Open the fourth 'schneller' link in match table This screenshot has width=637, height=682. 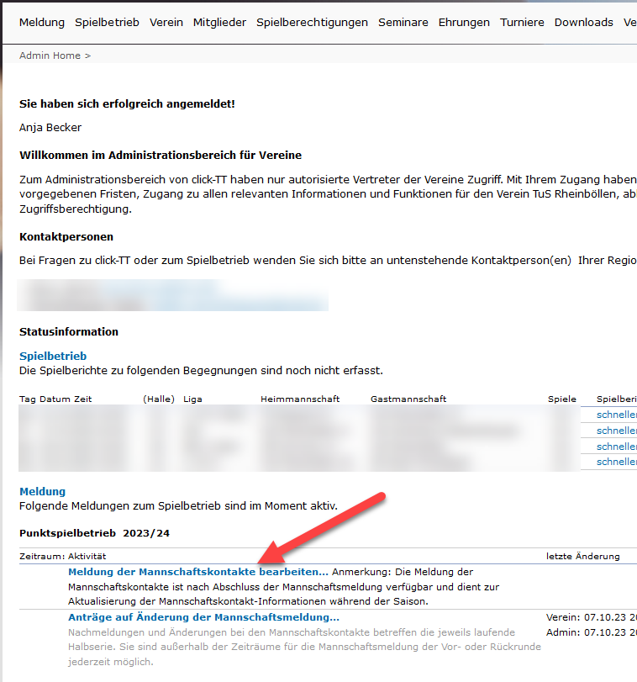coord(616,462)
